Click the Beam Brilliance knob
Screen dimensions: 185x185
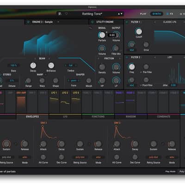(x=51, y=66)
